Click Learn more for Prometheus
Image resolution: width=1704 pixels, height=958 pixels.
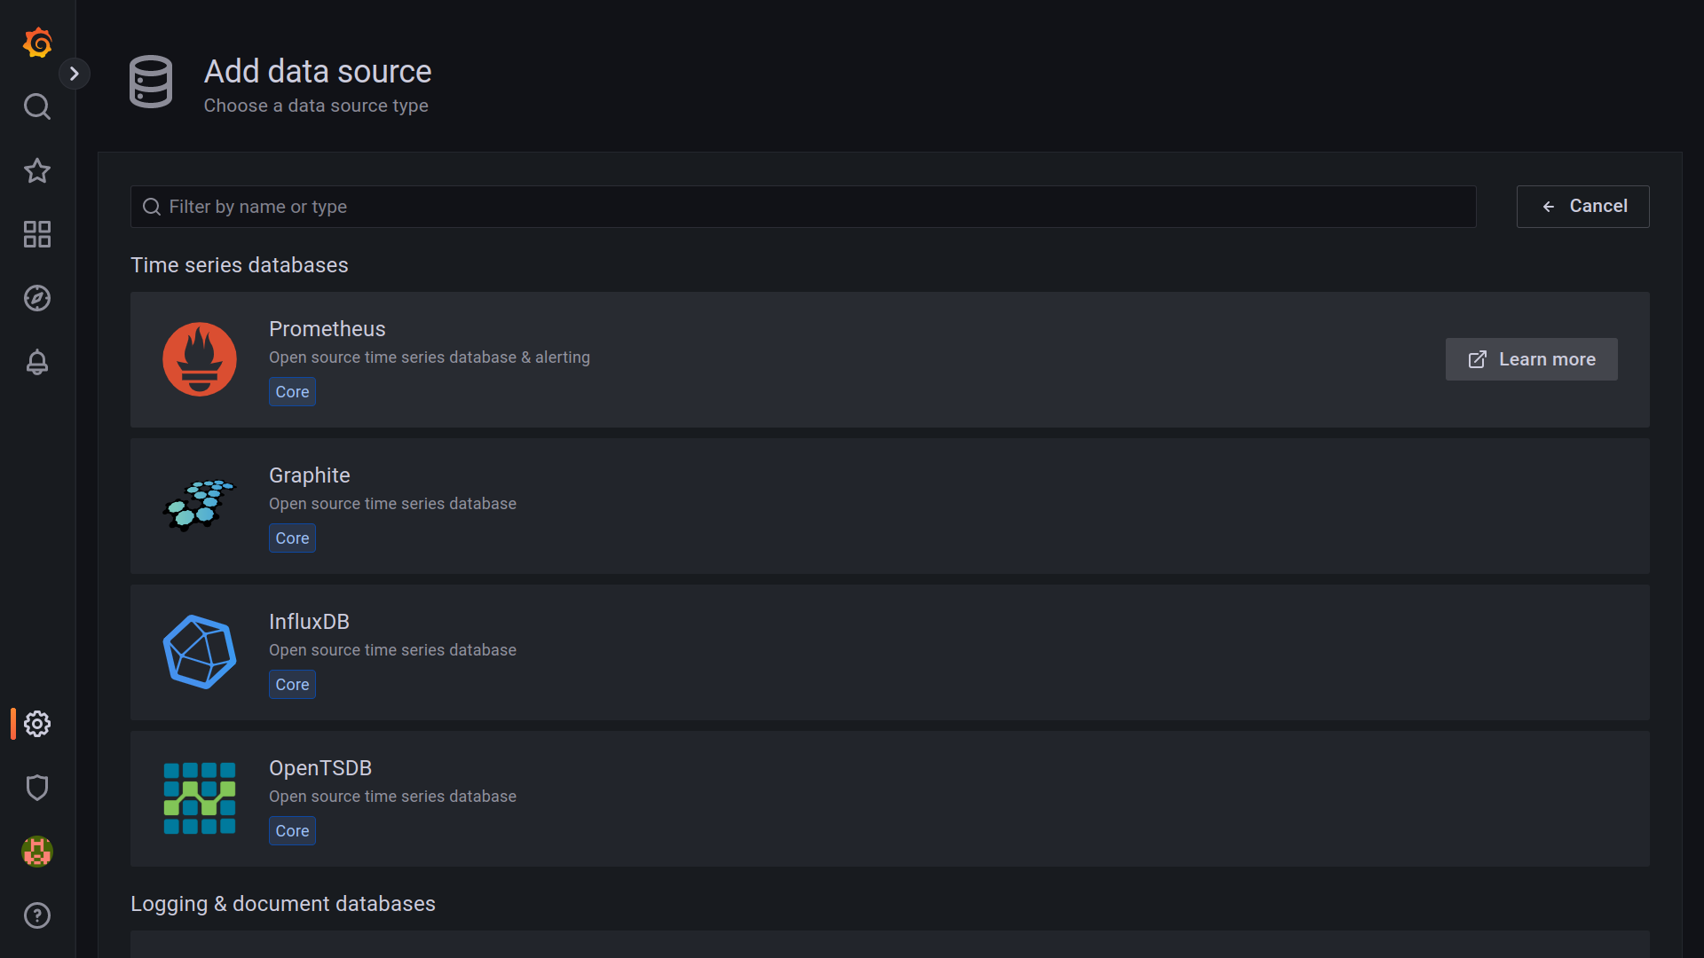(1531, 359)
